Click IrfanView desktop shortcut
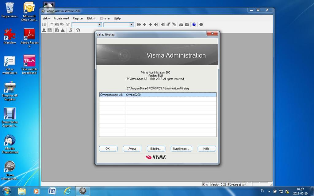The height and width of the screenshot is (196, 314). click(10, 36)
